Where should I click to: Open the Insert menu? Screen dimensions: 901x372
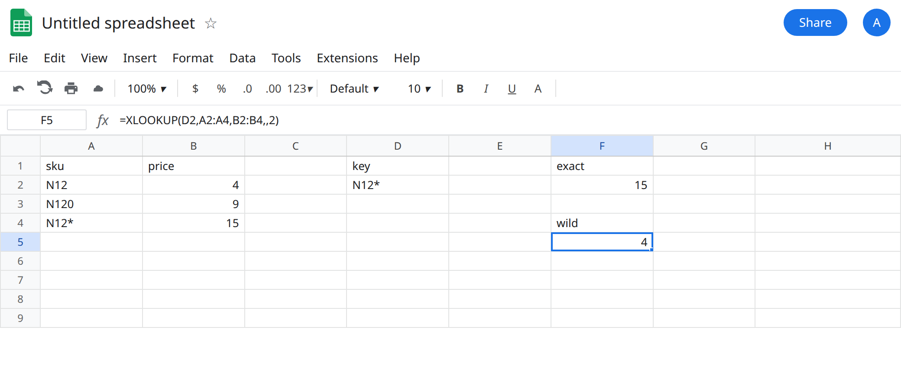click(x=139, y=58)
